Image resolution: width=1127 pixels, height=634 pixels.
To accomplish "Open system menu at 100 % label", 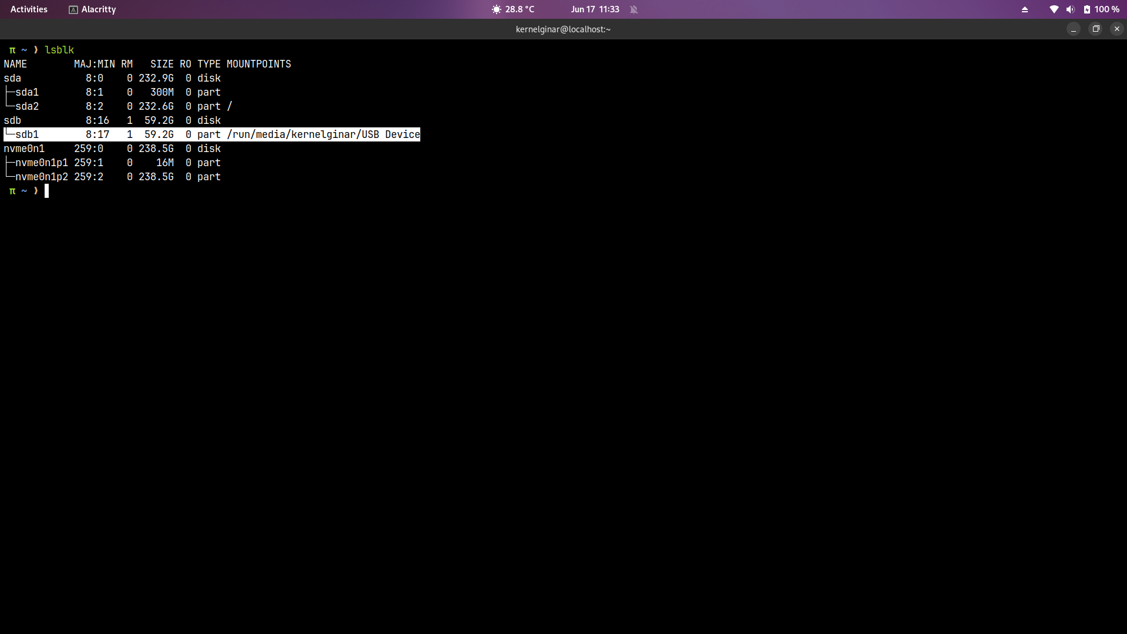I will tap(1106, 9).
